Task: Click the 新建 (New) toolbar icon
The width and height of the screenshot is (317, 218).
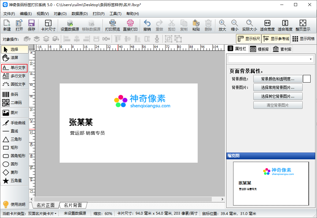Action: click(x=7, y=25)
